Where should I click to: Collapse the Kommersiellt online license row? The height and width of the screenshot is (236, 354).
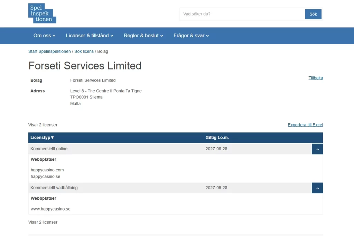(317, 149)
